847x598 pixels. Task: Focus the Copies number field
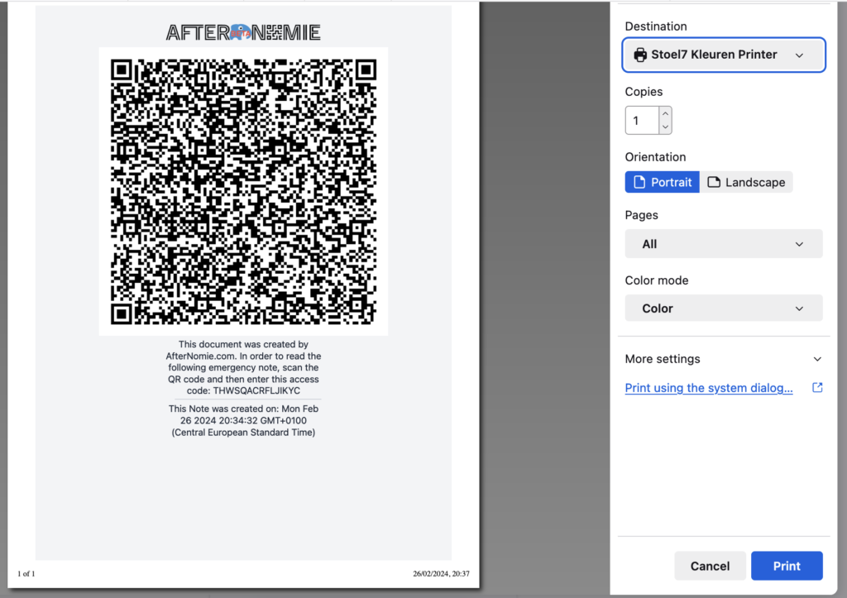[642, 121]
